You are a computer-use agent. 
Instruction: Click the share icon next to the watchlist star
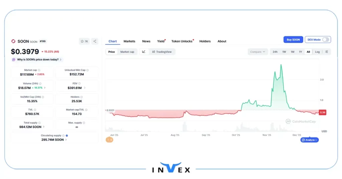coord(95,41)
